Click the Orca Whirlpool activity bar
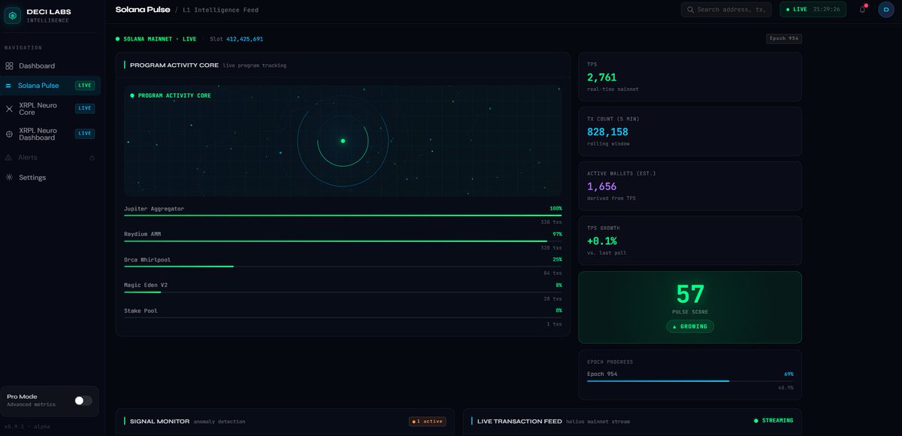The width and height of the screenshot is (902, 436). pyautogui.click(x=343, y=267)
